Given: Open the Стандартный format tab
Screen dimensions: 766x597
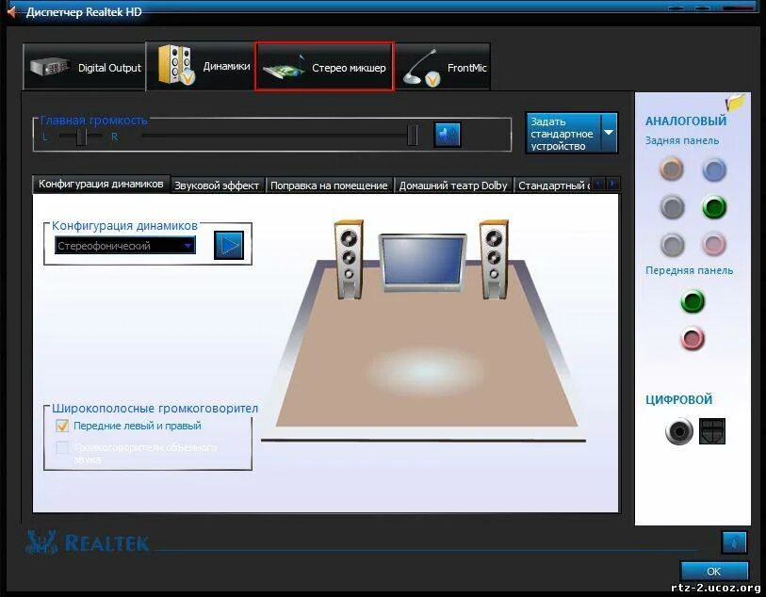Looking at the screenshot, I should [x=552, y=186].
